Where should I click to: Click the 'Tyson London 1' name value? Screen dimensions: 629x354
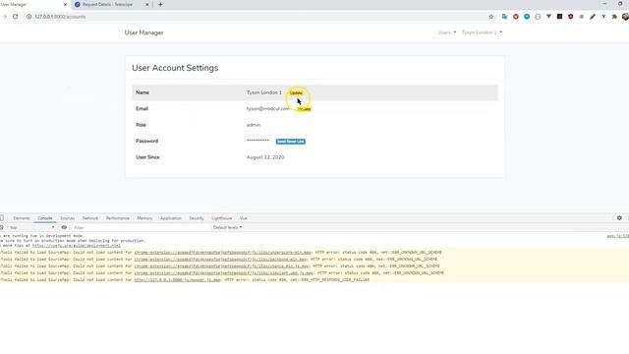[264, 92]
